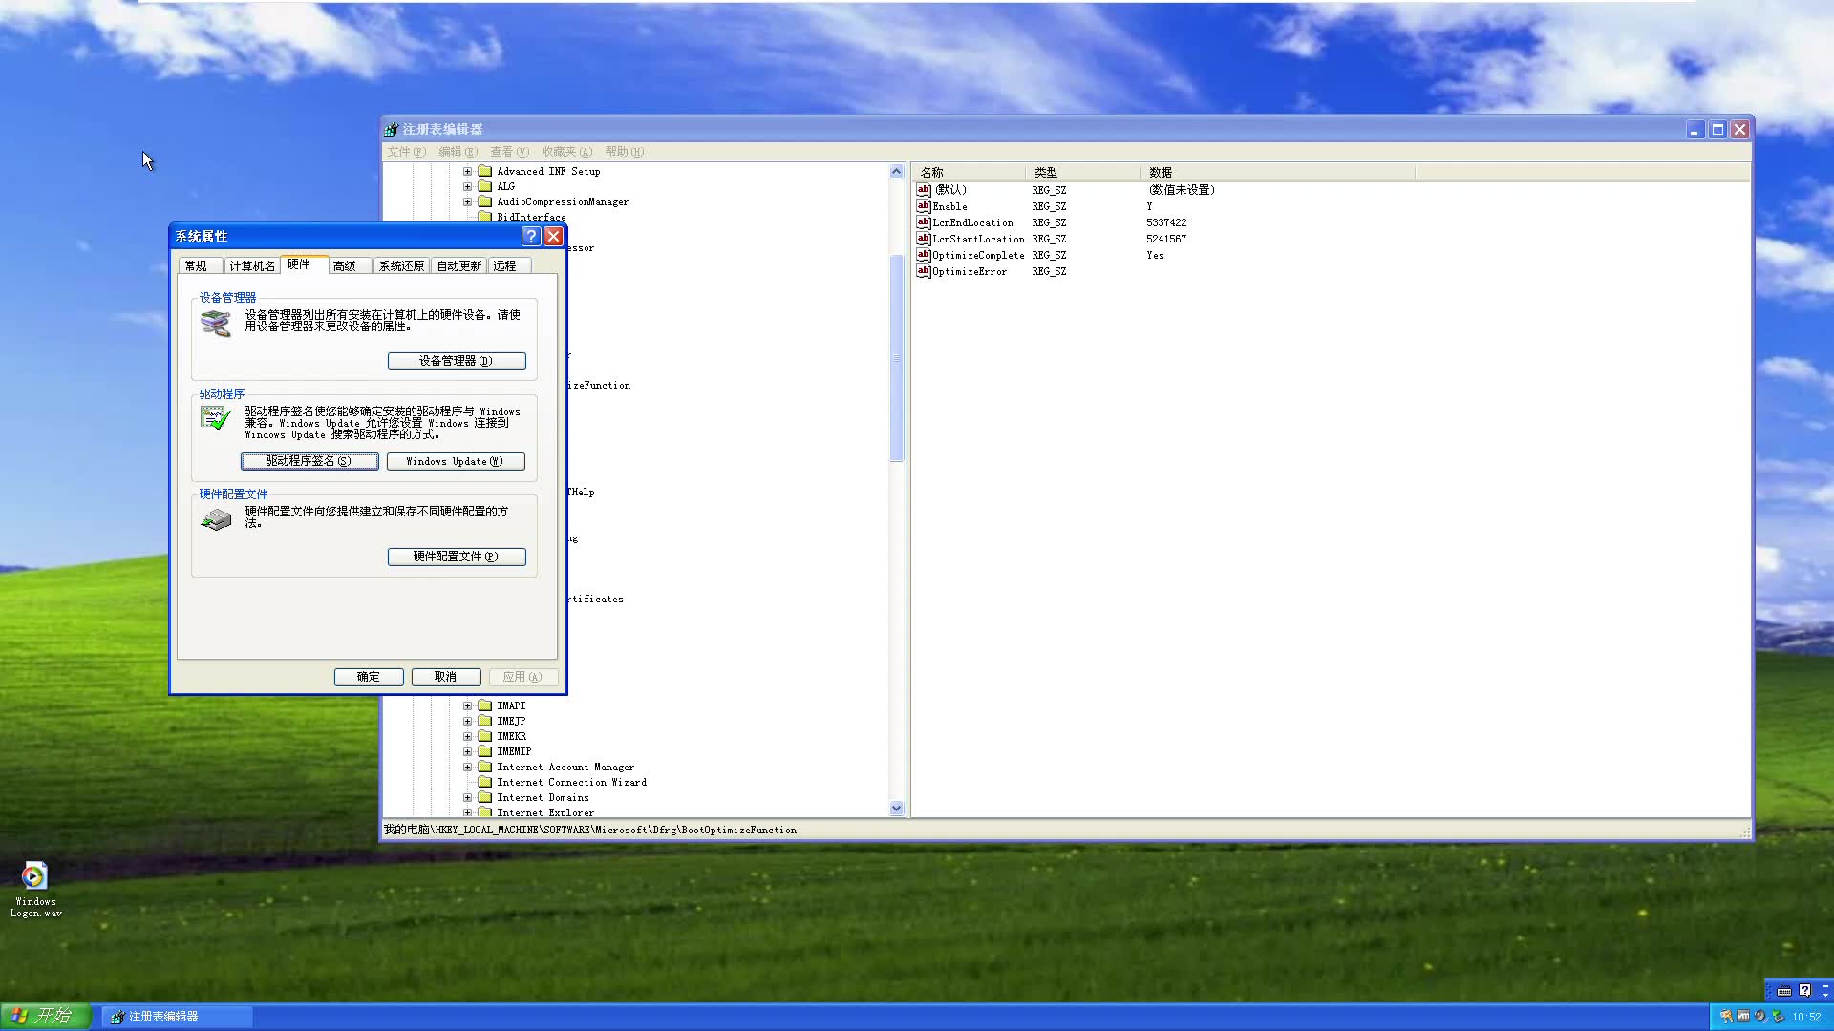Image resolution: width=1834 pixels, height=1031 pixels.
Task: Click the Advanced INF Setup folder icon
Action: tap(485, 171)
